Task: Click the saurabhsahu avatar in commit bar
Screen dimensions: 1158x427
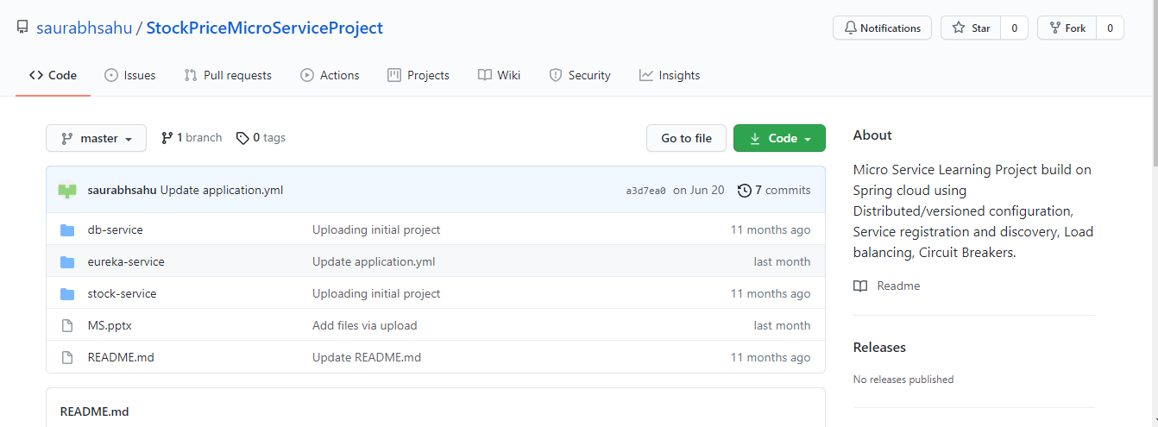Action: [x=67, y=190]
